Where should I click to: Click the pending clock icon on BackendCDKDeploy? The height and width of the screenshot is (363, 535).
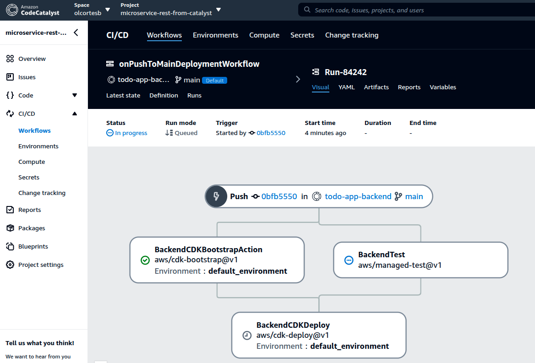click(x=247, y=336)
